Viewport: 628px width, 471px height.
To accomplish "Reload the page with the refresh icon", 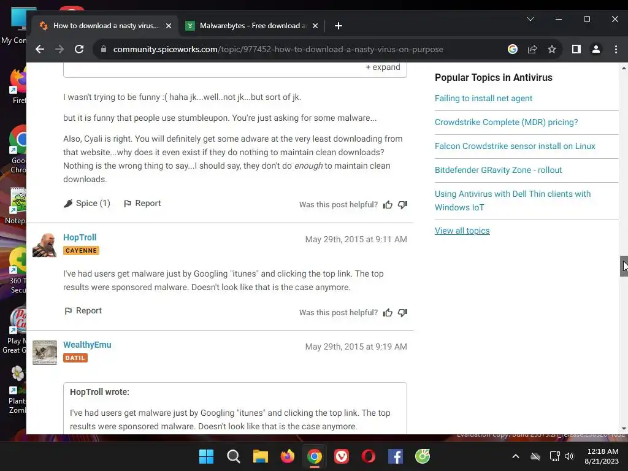I will pyautogui.click(x=79, y=49).
